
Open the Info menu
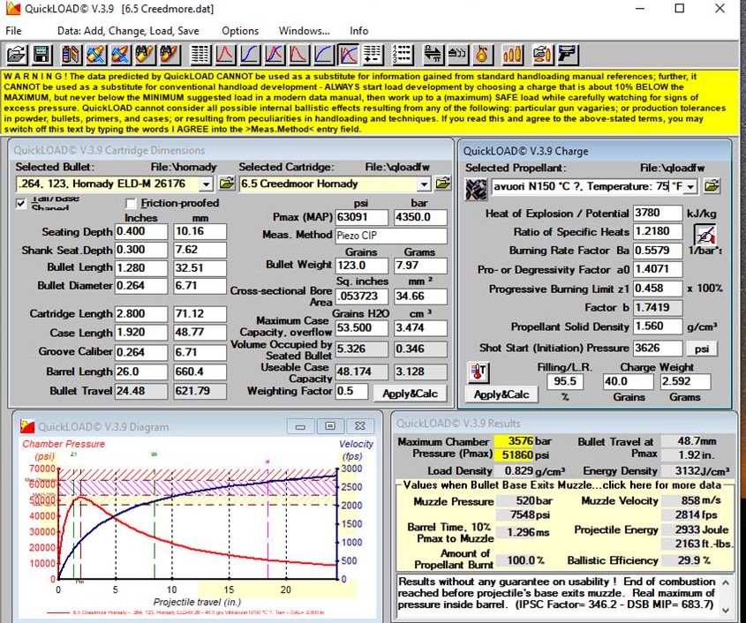pos(359,31)
